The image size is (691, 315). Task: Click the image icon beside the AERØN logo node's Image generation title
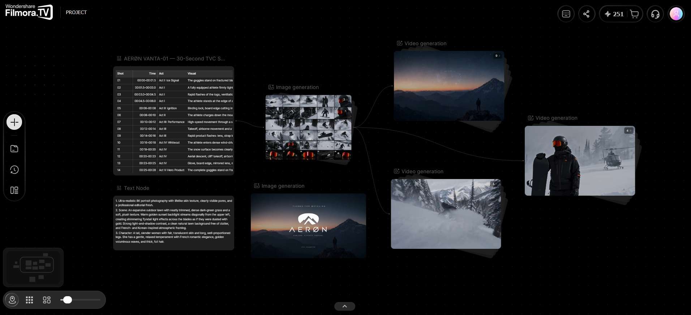tap(257, 186)
